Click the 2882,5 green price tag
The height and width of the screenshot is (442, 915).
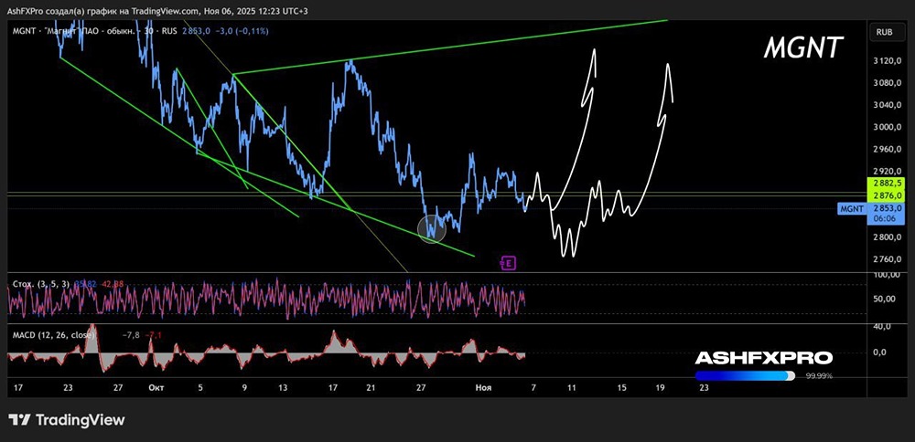(x=887, y=183)
